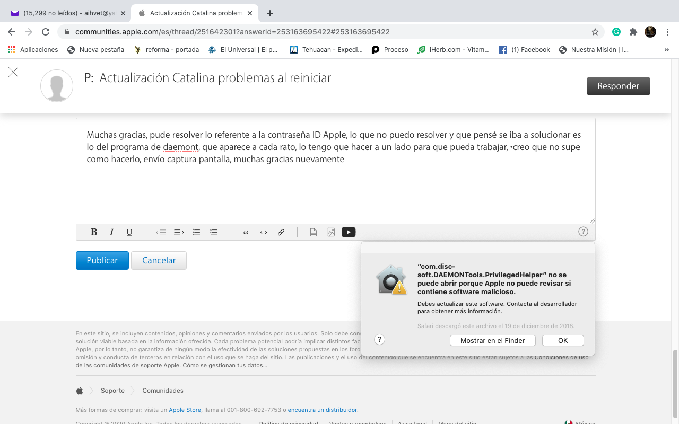Increase indent of the paragraph
Image resolution: width=679 pixels, height=424 pixels.
coord(179,232)
